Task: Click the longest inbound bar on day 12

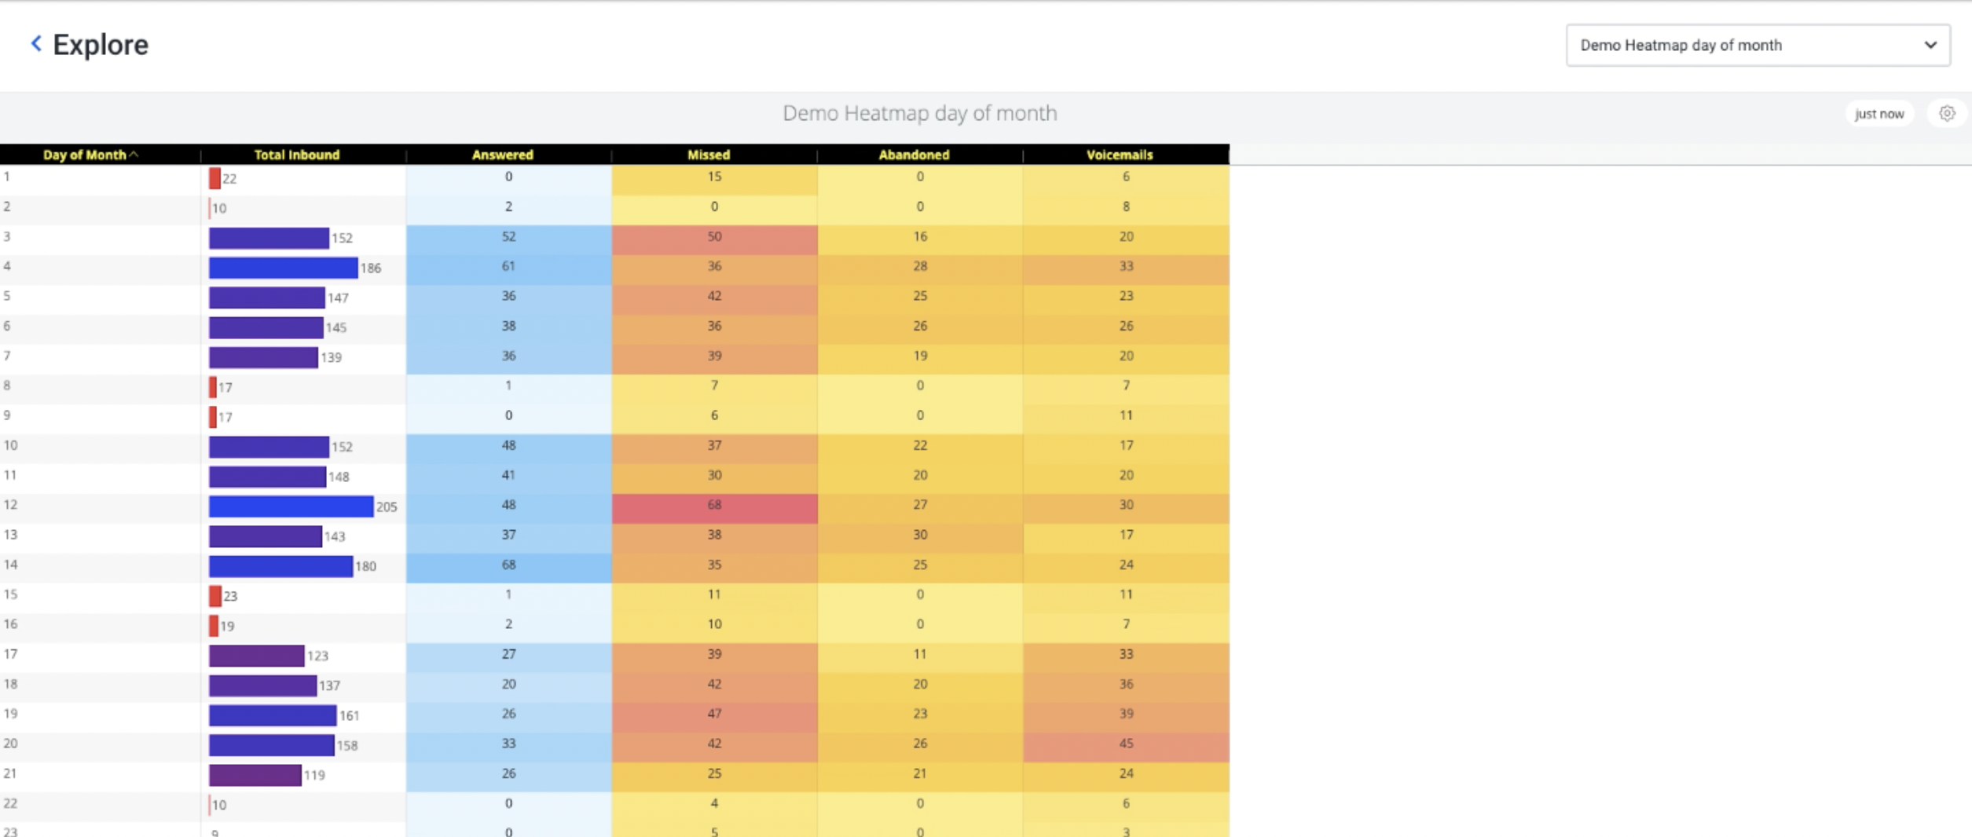Action: (290, 507)
